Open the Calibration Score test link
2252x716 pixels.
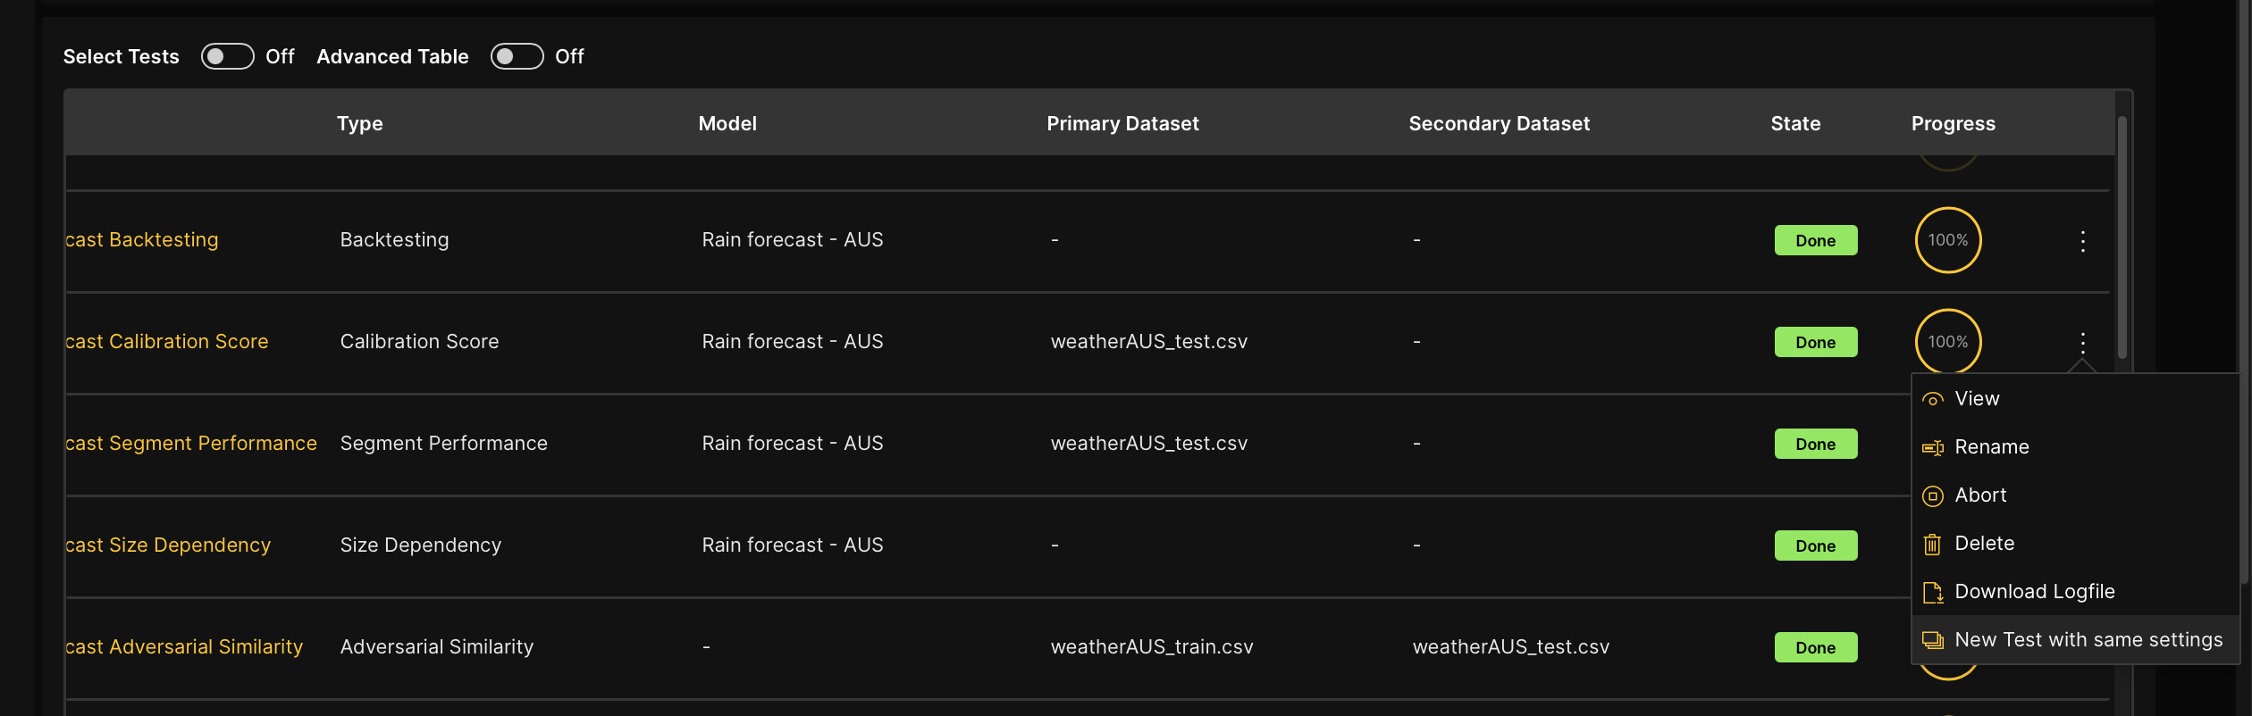point(166,341)
